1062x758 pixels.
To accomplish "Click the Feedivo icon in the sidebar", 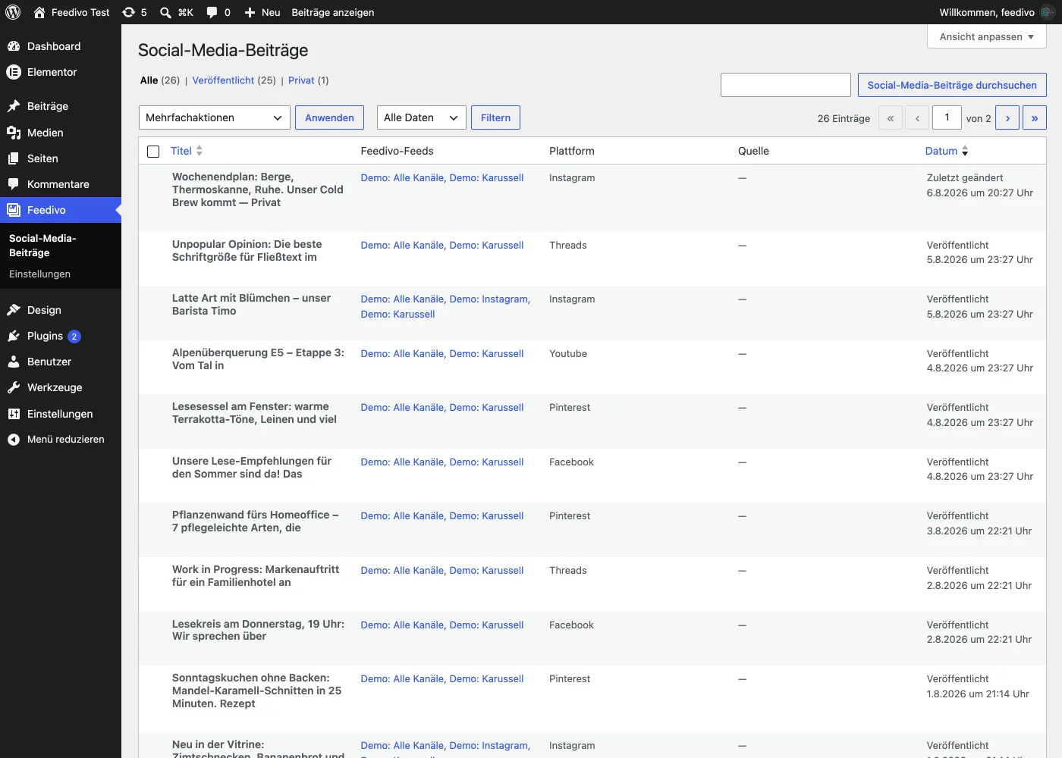I will [14, 210].
